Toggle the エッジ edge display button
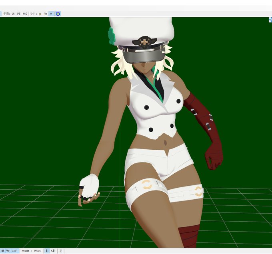Image resolution: width=272 pixels, height=254 pixels. click(15, 251)
